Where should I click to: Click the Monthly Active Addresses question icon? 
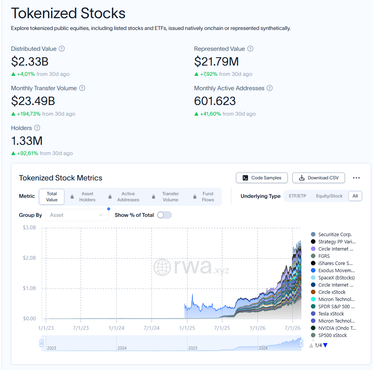pyautogui.click(x=270, y=88)
